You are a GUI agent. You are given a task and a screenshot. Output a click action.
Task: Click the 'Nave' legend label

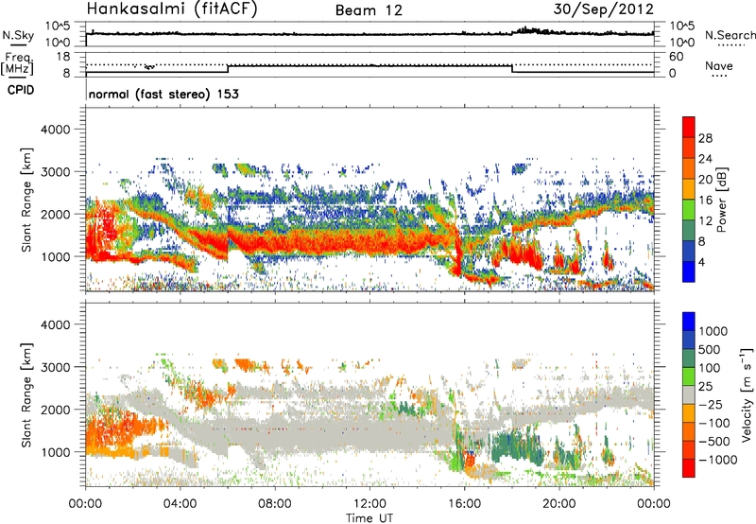[x=719, y=65]
